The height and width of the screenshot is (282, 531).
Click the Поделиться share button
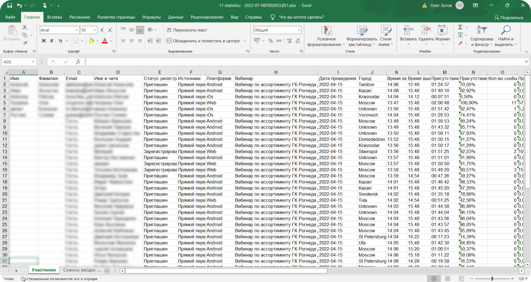509,17
